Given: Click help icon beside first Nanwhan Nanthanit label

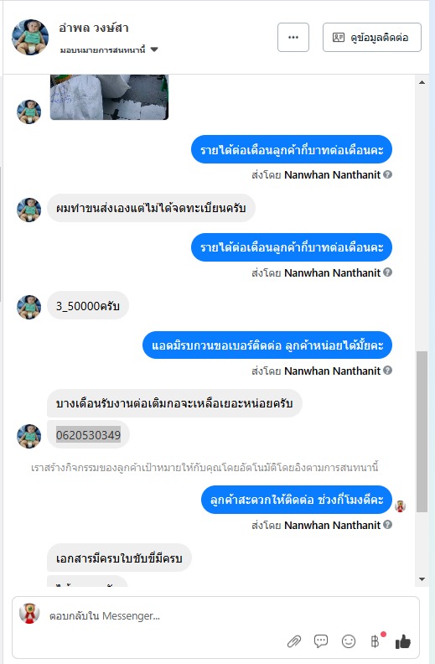Looking at the screenshot, I should pyautogui.click(x=387, y=174).
